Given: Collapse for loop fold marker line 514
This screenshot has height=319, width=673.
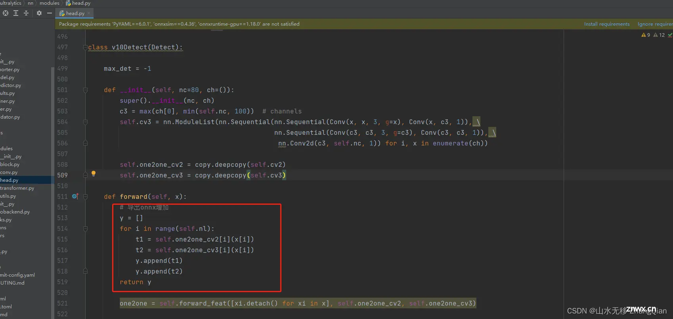Looking at the screenshot, I should click(x=85, y=228).
